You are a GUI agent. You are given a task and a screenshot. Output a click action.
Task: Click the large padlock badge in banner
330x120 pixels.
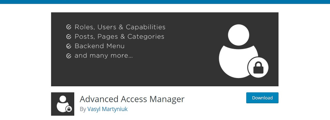[258, 67]
